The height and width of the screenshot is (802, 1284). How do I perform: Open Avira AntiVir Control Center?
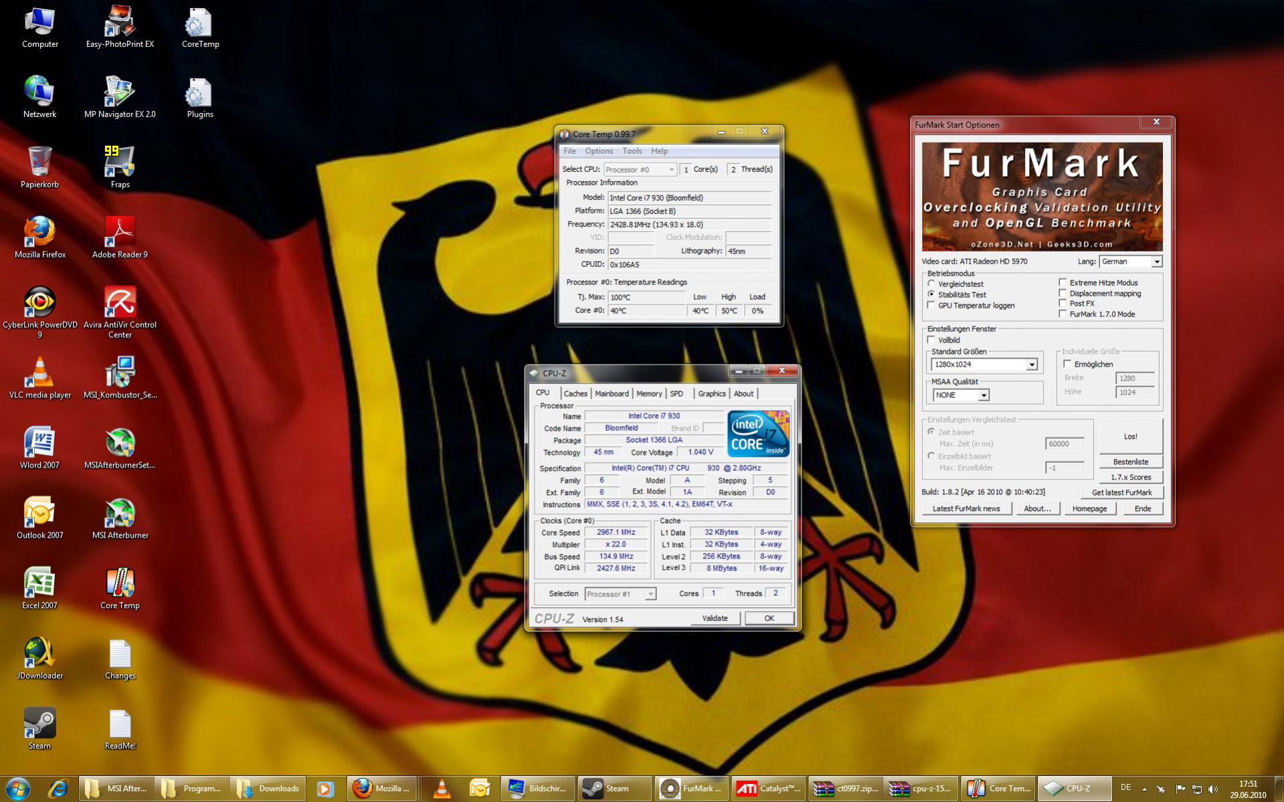tap(120, 313)
